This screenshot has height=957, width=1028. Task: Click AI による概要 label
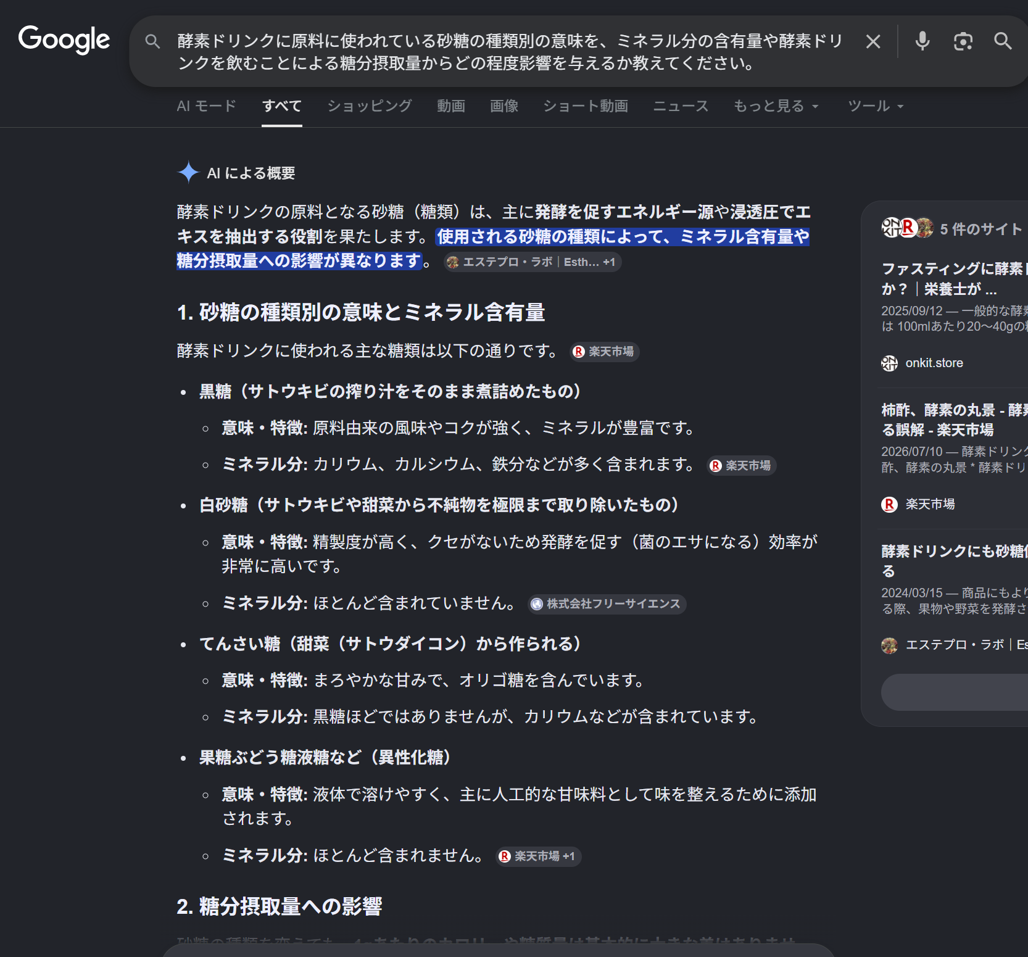pyautogui.click(x=251, y=173)
